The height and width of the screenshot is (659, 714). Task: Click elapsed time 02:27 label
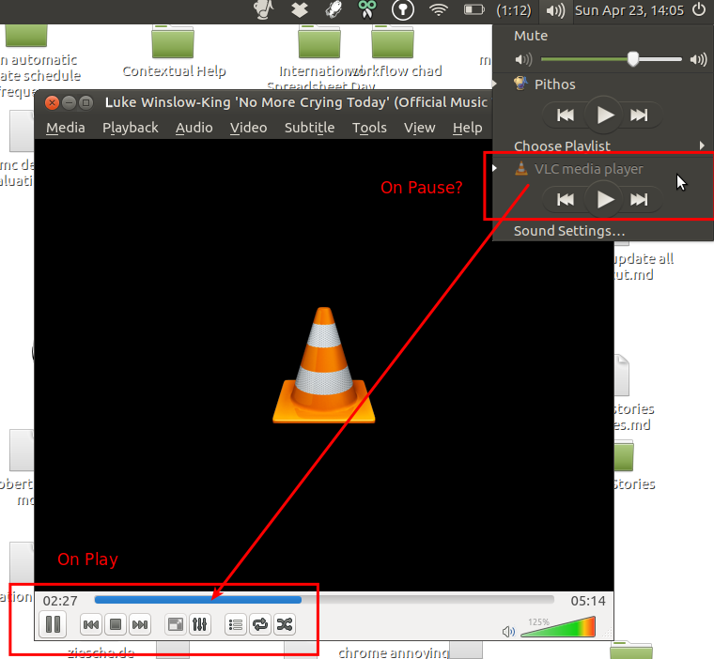(x=60, y=601)
